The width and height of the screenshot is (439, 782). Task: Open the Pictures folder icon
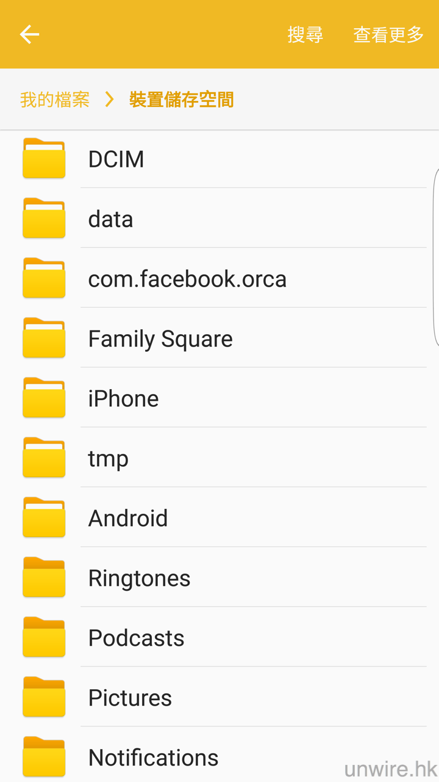pyautogui.click(x=44, y=698)
